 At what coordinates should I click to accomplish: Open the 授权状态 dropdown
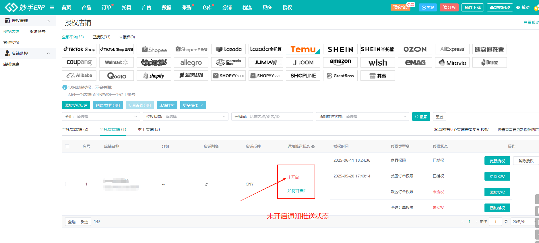pos(186,116)
